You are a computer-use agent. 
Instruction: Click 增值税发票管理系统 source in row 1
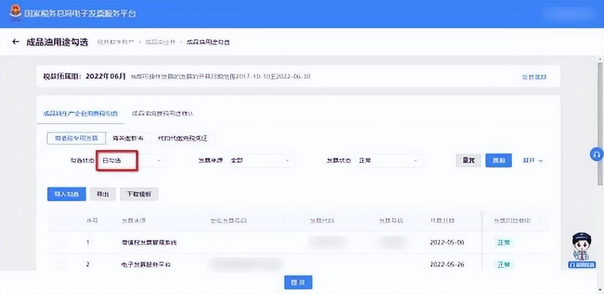click(x=149, y=243)
